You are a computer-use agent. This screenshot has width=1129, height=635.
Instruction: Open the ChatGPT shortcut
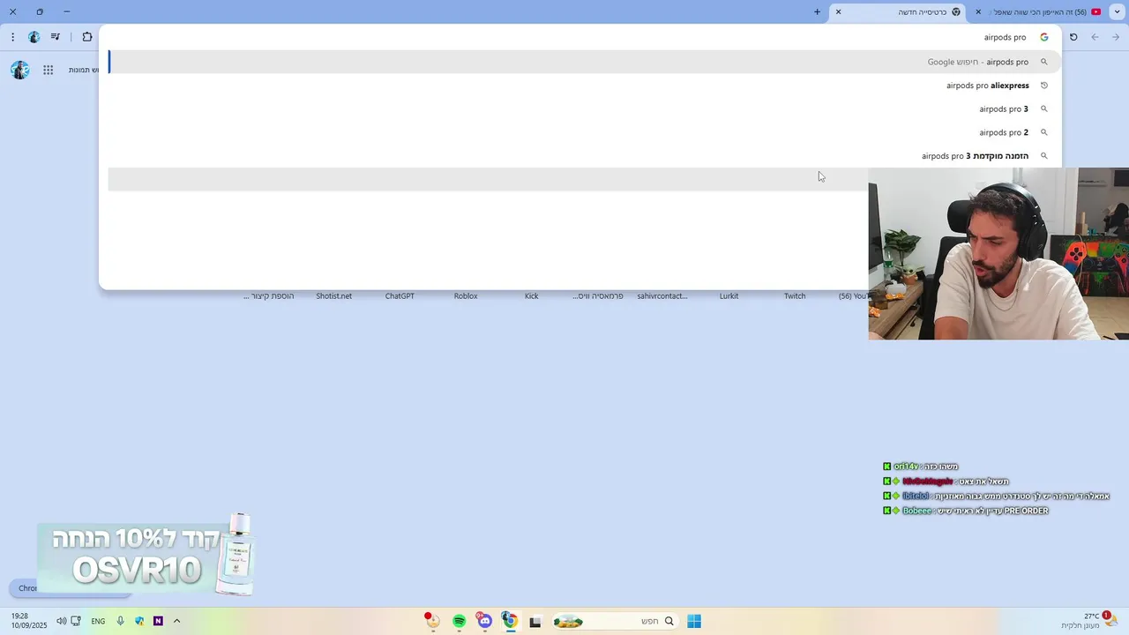pos(400,296)
